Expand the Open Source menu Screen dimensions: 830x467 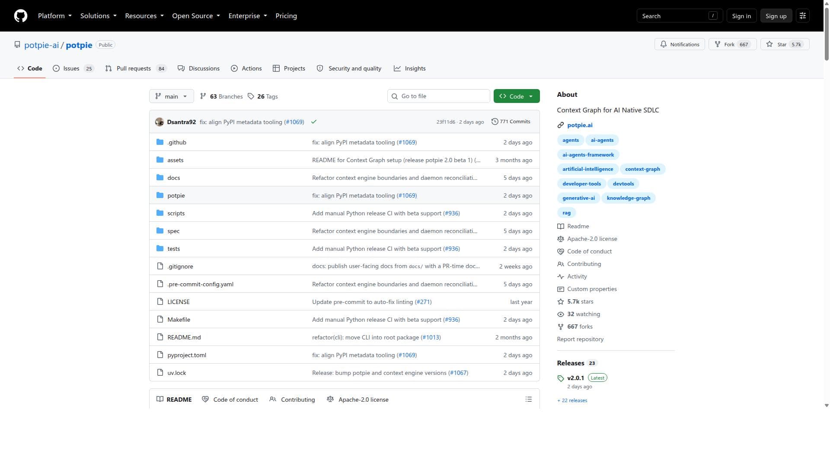pos(196,16)
